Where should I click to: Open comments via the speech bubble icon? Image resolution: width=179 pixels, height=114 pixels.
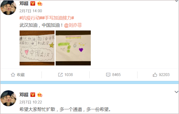[108, 75]
